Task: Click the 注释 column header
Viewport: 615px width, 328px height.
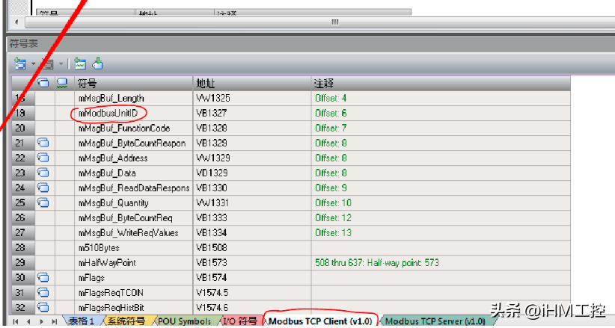Action: pos(440,83)
